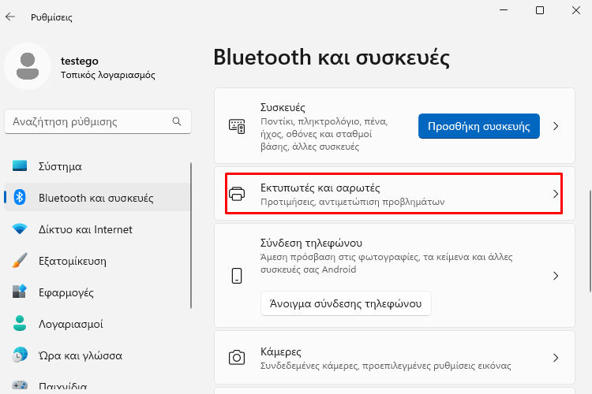Click the Συσκευές keyboard devices icon

[237, 126]
